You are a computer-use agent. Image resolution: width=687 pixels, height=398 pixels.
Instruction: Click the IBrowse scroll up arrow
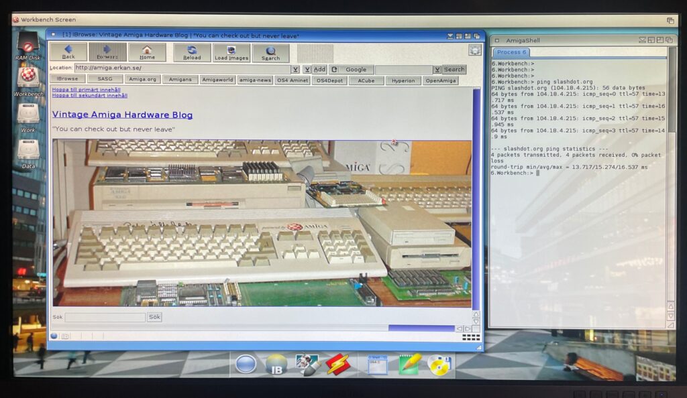(x=476, y=314)
